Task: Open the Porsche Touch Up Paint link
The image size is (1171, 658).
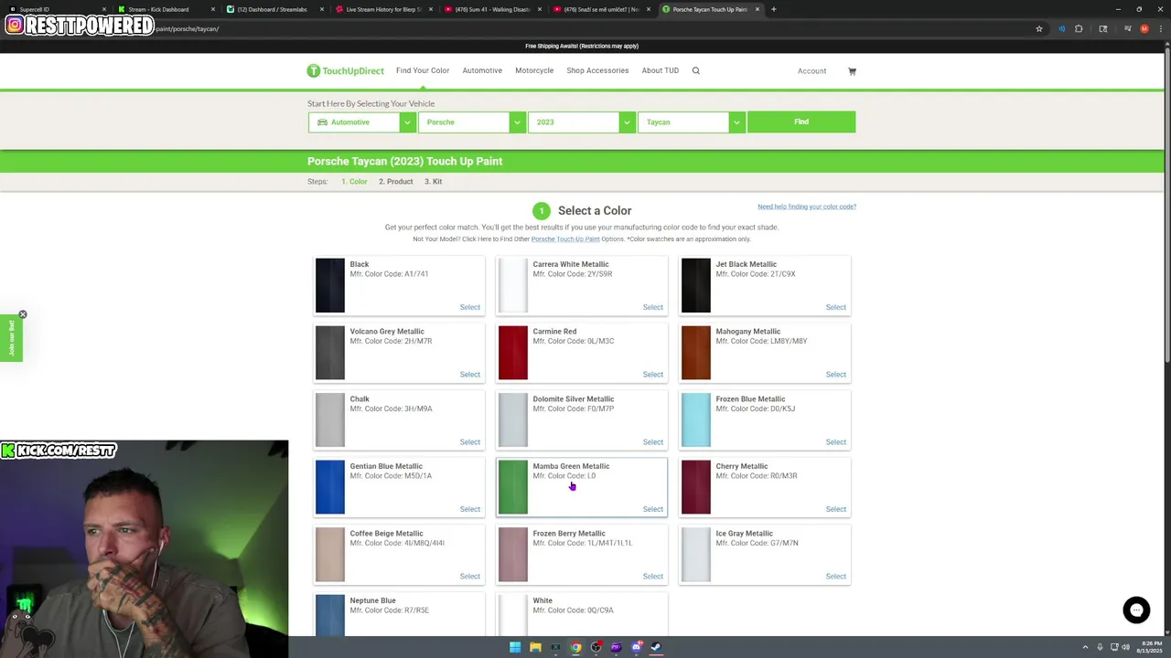Action: (565, 239)
